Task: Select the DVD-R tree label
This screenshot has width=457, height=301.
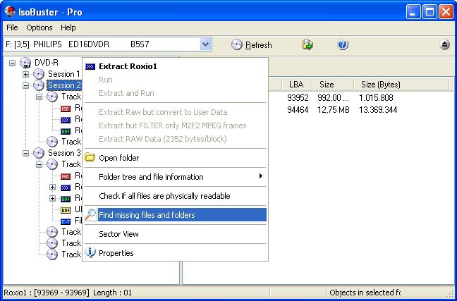Action: coord(47,63)
